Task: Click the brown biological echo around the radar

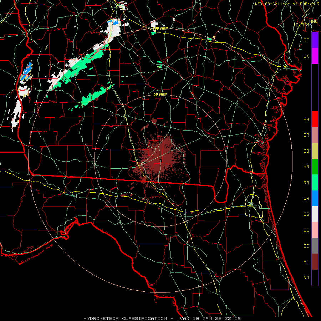Action: (x=160, y=159)
